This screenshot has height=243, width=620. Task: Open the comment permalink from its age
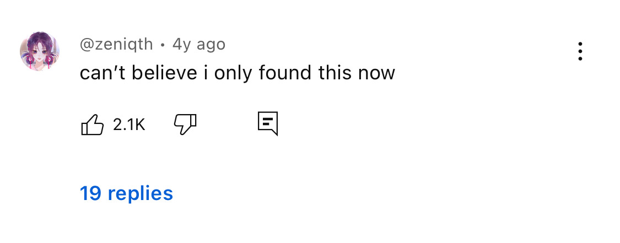(199, 44)
